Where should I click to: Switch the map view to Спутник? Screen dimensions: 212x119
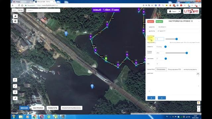pos(20,10)
